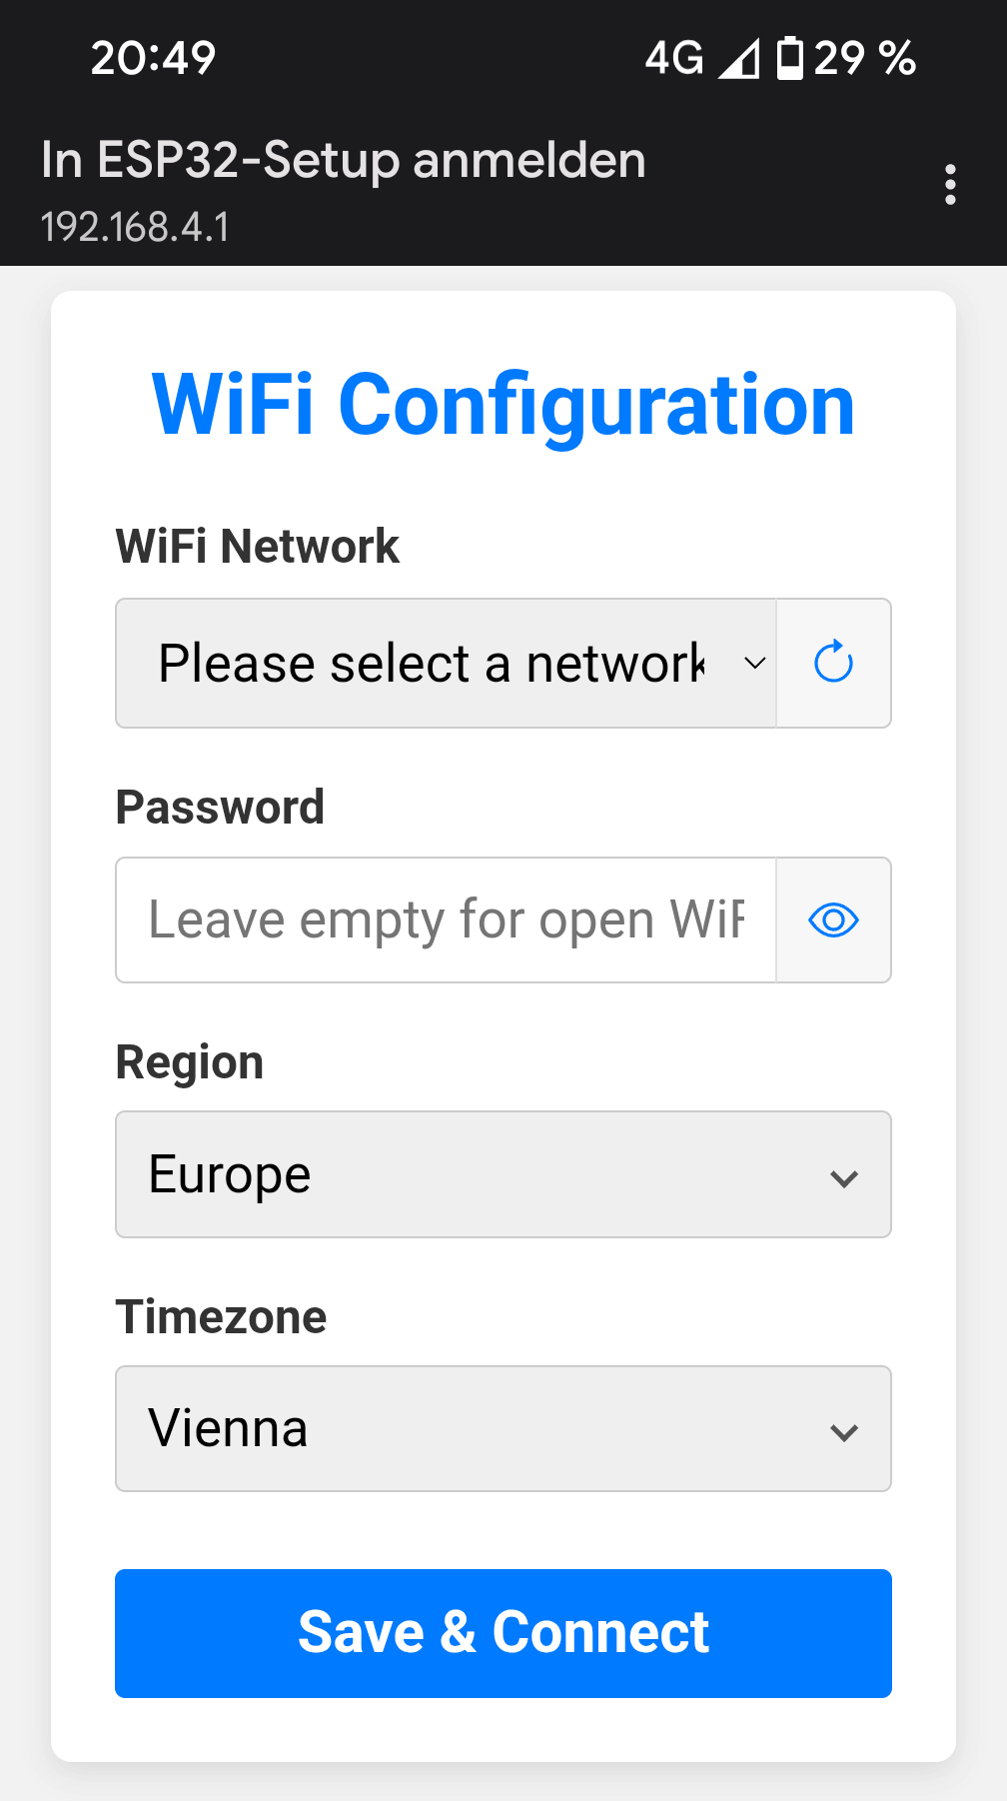Expand the Region dropdown showing Europe
This screenshot has width=1007, height=1801.
click(503, 1174)
